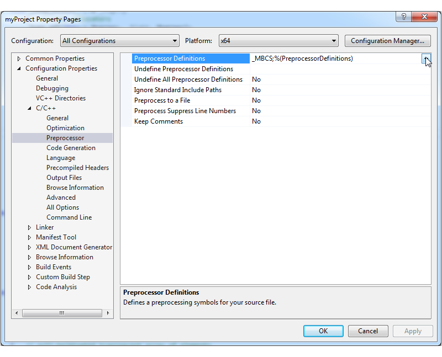Select the Common Properties label

click(x=55, y=58)
